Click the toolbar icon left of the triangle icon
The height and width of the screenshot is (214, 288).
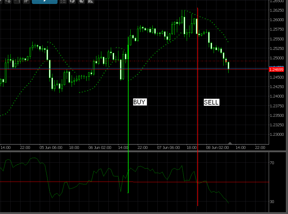(81, 1)
